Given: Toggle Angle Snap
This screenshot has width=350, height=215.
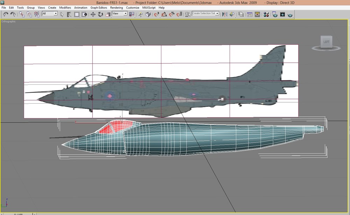Looking at the screenshot, I should pos(164,14).
